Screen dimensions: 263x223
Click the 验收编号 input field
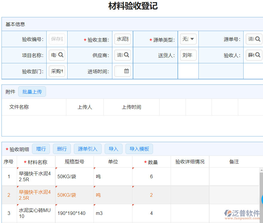[56, 39]
